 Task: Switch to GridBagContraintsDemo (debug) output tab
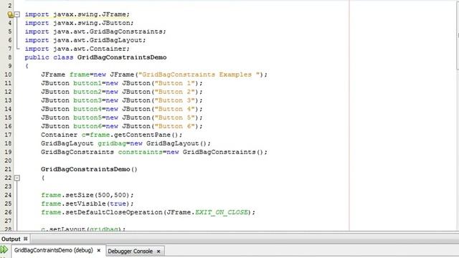click(53, 250)
